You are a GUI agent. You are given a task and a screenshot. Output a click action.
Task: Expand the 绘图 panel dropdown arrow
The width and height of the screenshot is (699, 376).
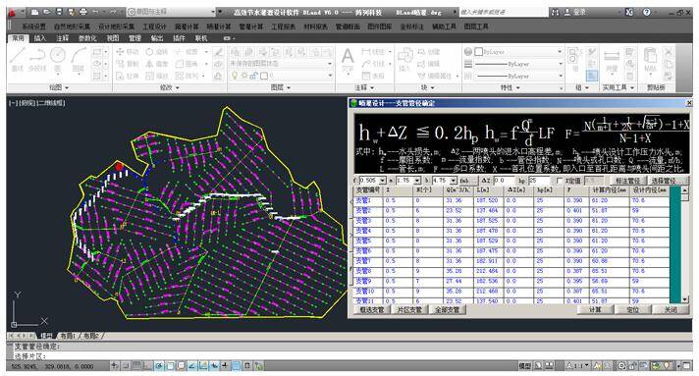coord(67,88)
